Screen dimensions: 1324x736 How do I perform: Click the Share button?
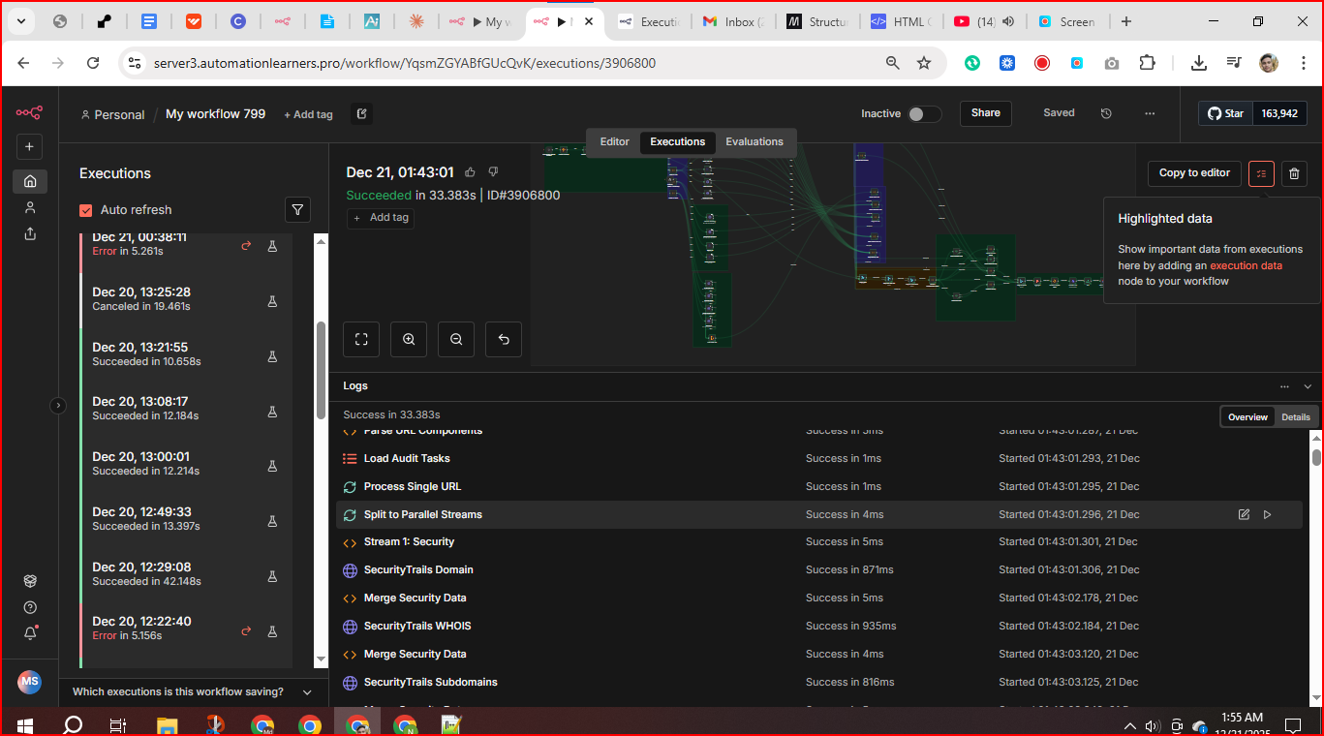(986, 113)
